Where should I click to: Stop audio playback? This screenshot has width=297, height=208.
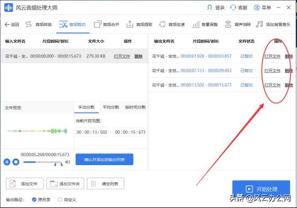tap(16, 162)
